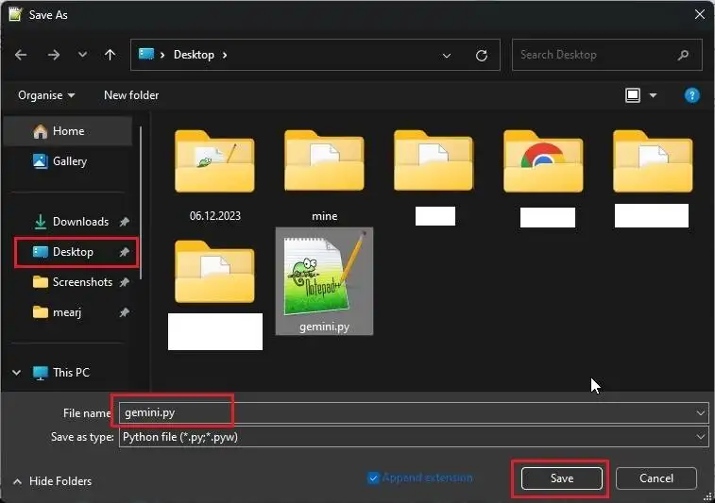Click the search magnifier icon

pyautogui.click(x=683, y=55)
